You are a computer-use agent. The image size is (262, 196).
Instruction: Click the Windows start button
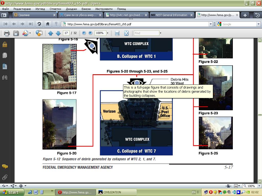12,192
